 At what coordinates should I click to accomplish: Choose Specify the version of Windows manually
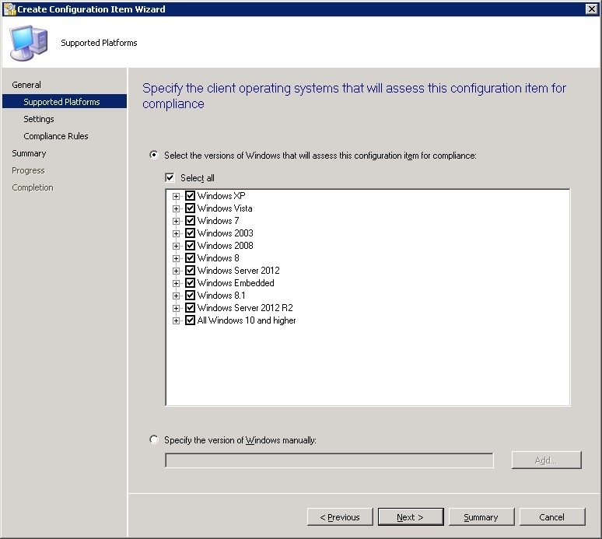click(x=153, y=439)
